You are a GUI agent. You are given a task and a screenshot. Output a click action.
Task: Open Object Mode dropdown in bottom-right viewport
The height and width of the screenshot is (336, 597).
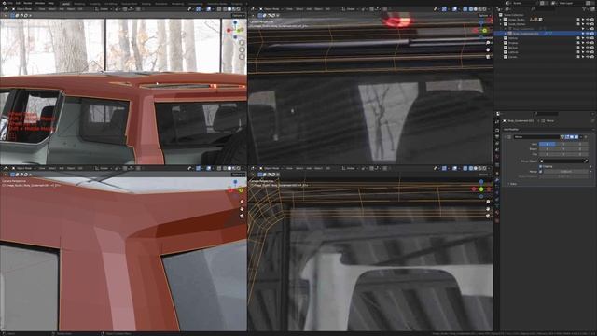271,168
